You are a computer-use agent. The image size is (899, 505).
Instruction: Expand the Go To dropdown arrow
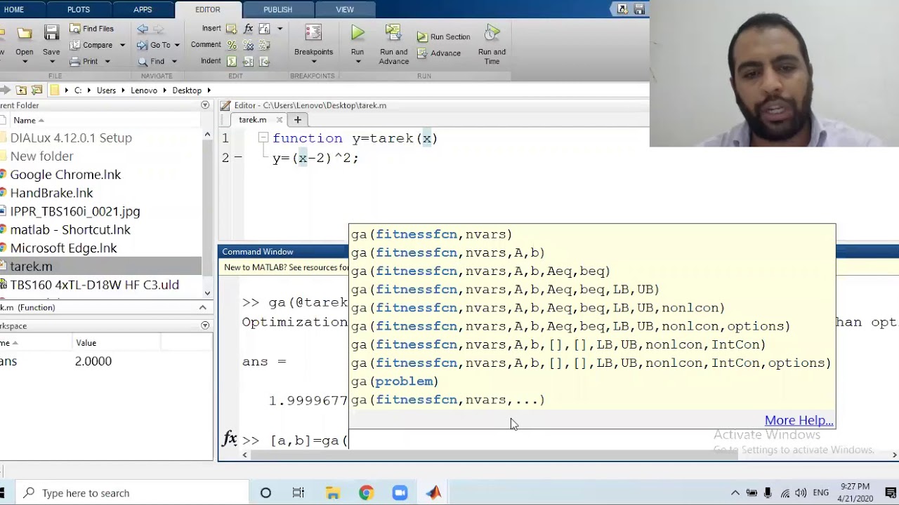click(x=177, y=46)
